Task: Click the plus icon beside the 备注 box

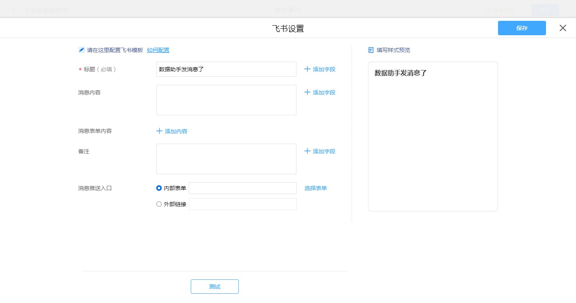Action: (307, 151)
